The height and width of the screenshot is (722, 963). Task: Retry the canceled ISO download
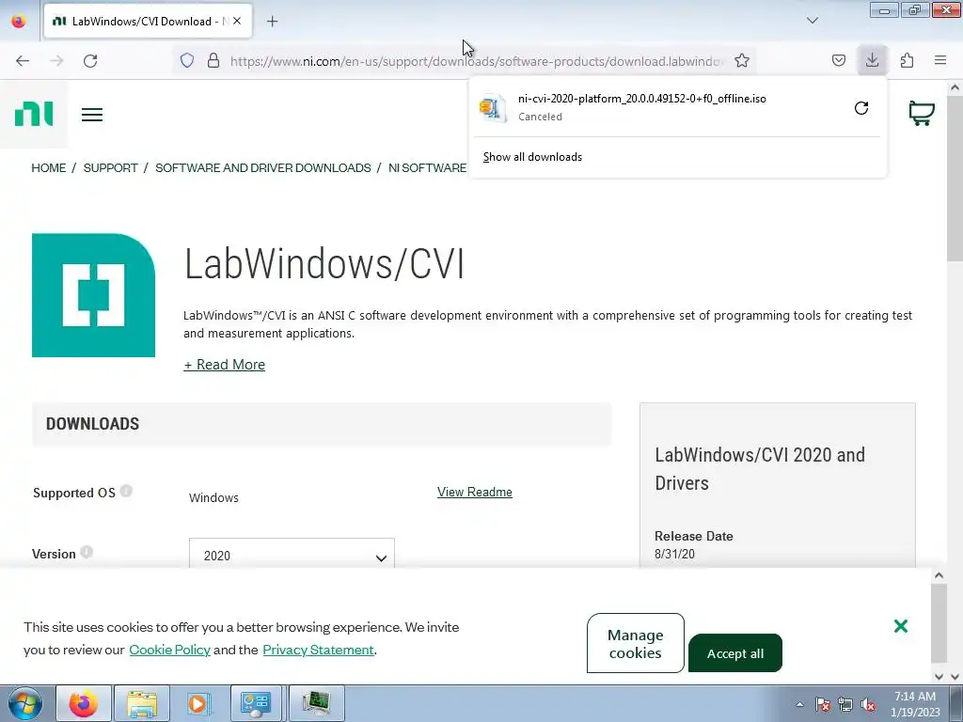pyautogui.click(x=861, y=109)
